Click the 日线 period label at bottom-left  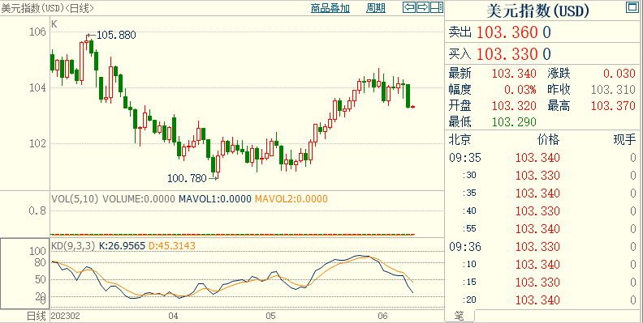point(37,316)
